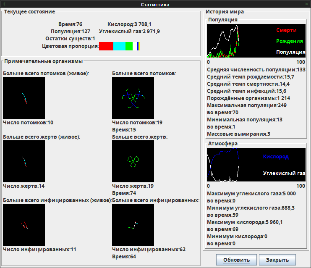Click the white Популяция legend label
311x268 pixels.
tap(291, 52)
